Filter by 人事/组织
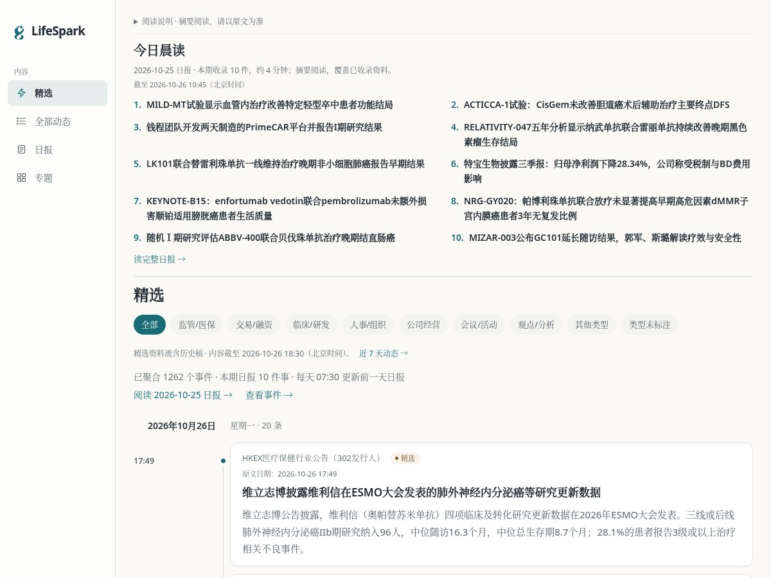The height and width of the screenshot is (578, 771). point(368,325)
